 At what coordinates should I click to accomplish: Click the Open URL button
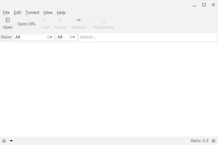[27, 24]
